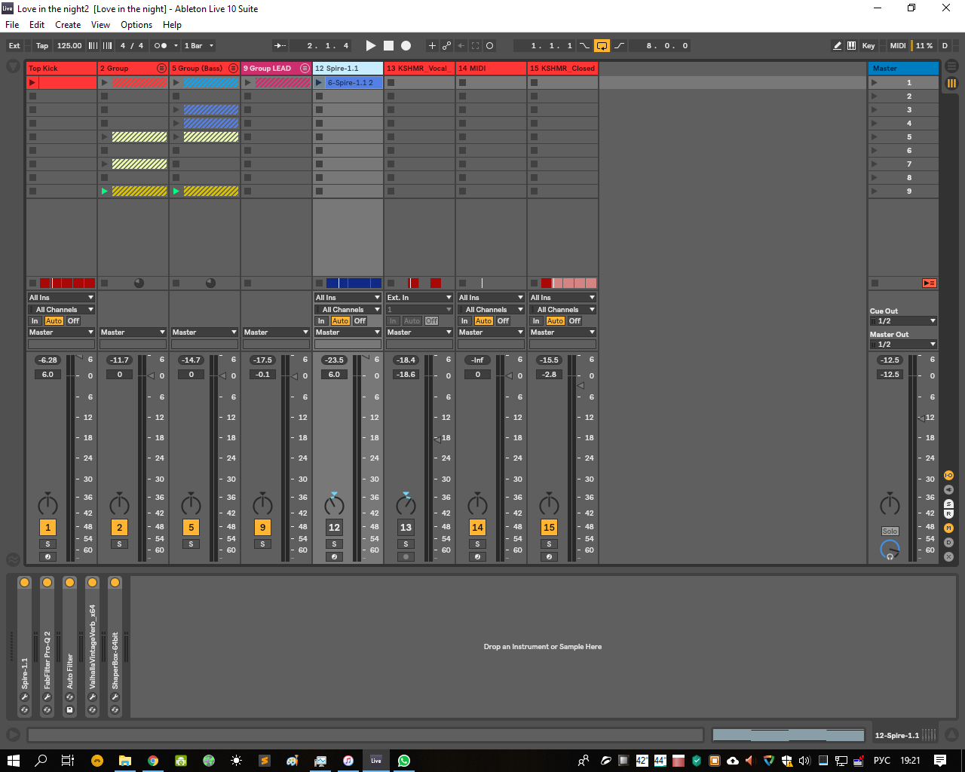Unfold the 9 Group LEAD track

pos(305,68)
